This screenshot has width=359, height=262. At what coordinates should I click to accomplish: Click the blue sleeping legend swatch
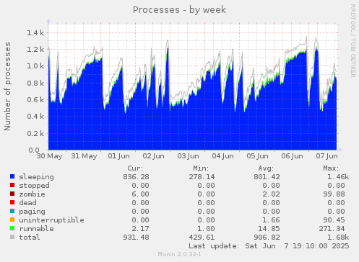pyautogui.click(x=12, y=176)
